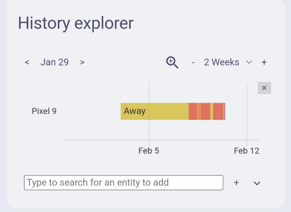Focus the entity search input field

click(123, 183)
